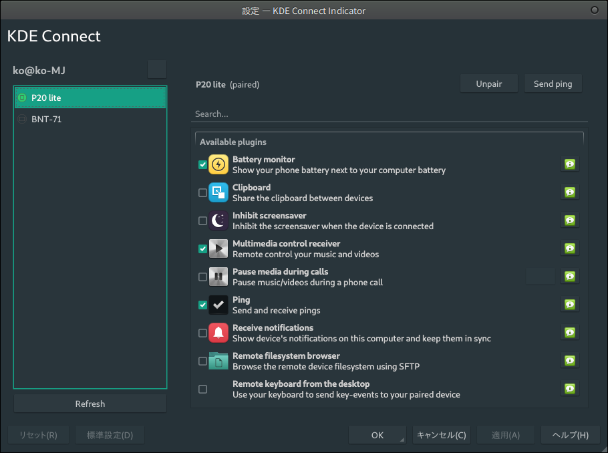
Task: Select P20 lite in device list
Action: (x=90, y=98)
